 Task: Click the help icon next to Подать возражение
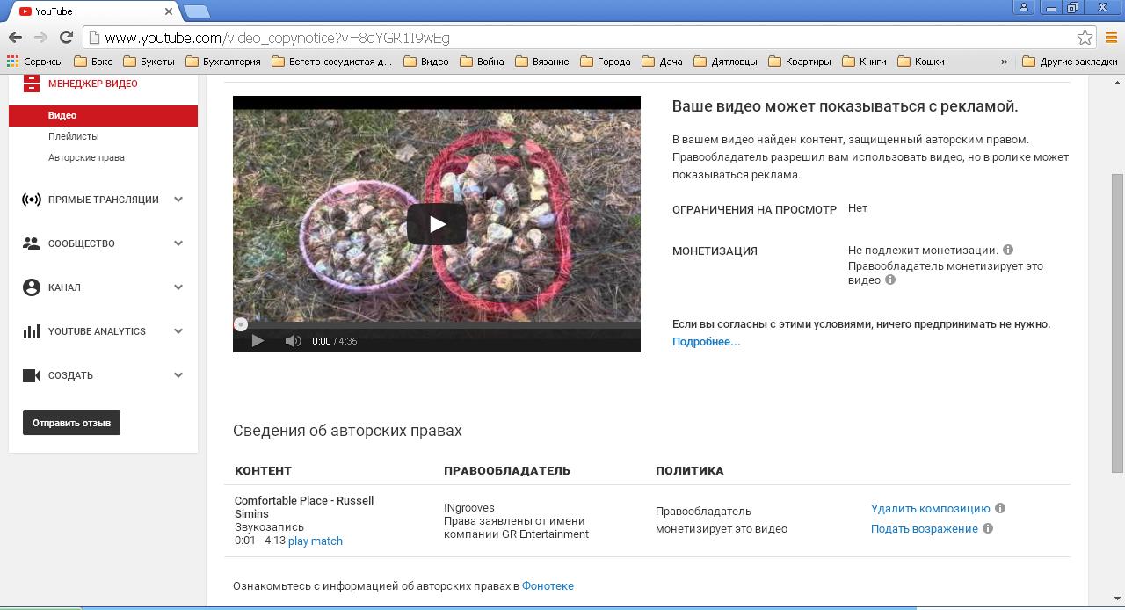[x=988, y=528]
